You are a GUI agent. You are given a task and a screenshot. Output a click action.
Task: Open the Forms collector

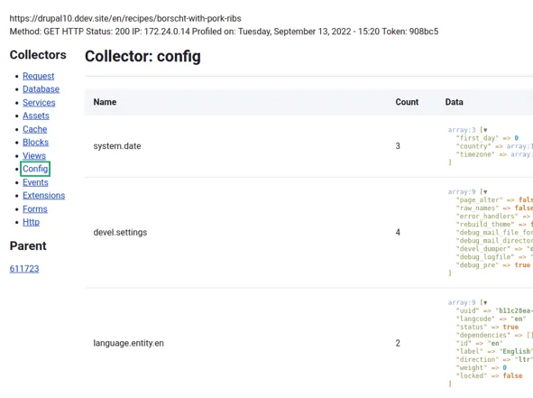[35, 208]
